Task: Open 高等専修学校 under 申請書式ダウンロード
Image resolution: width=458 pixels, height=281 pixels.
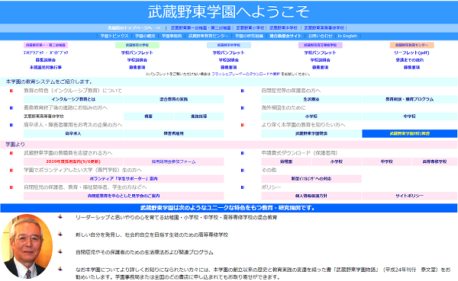Action: coord(434,161)
